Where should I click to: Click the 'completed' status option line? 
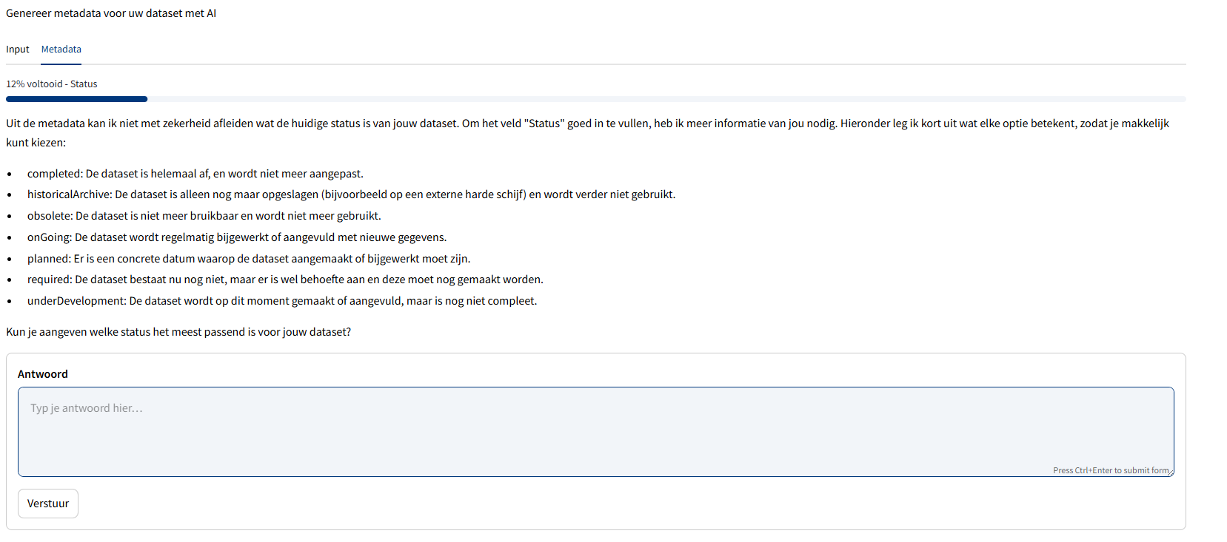(x=195, y=174)
